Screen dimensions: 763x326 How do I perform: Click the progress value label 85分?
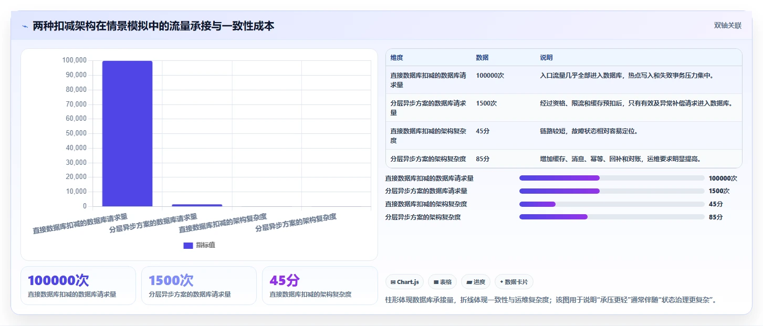pos(716,217)
